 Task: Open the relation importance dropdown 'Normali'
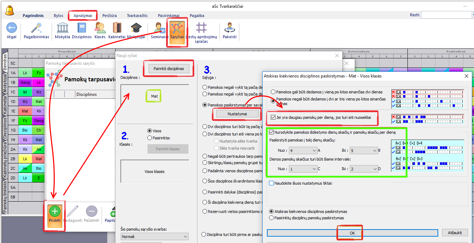[154, 236]
